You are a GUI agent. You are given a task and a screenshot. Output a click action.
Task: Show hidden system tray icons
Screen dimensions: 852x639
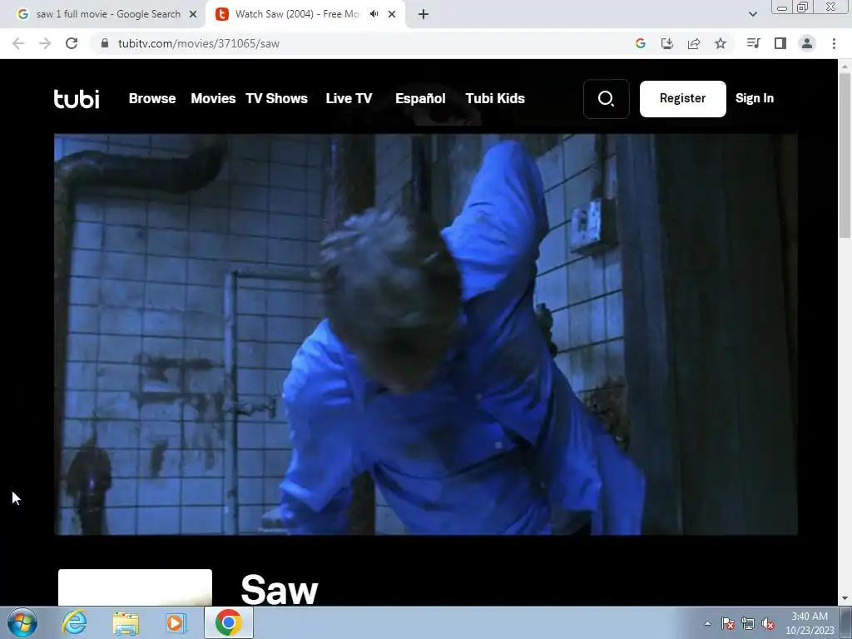tap(707, 623)
